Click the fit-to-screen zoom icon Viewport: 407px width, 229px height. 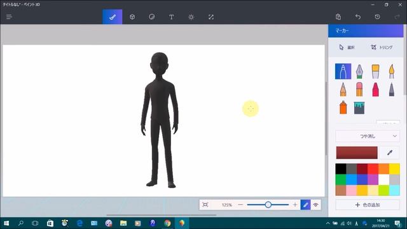coord(205,205)
